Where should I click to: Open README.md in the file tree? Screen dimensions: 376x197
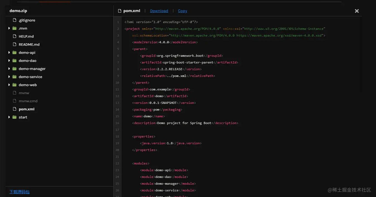[x=29, y=44]
